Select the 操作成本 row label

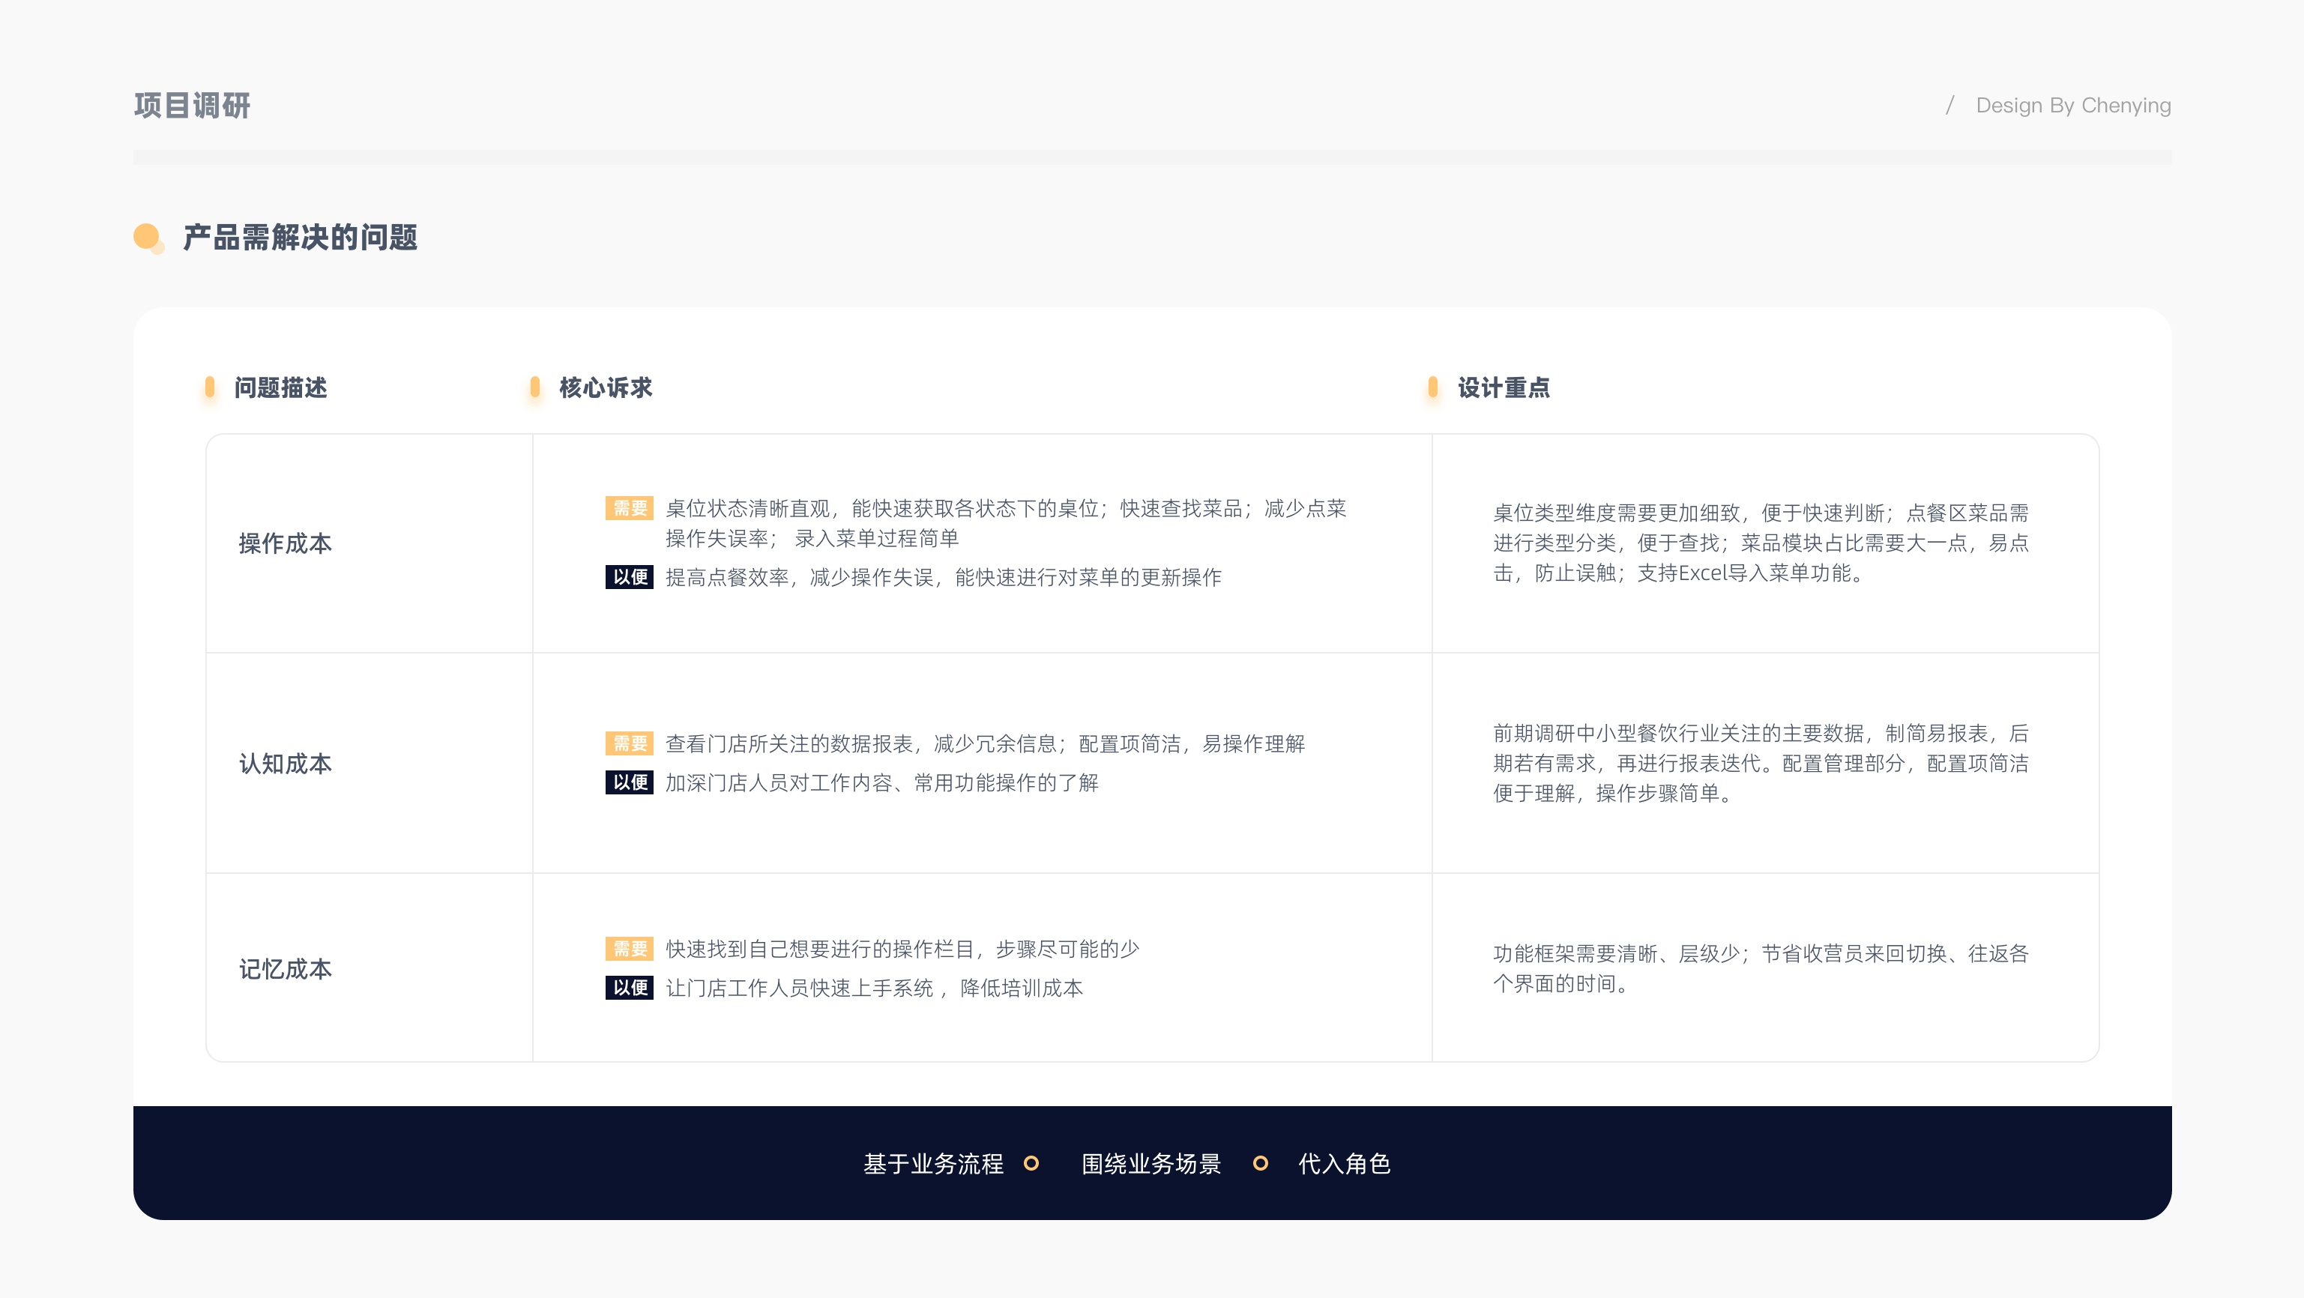point(286,543)
